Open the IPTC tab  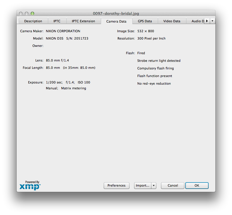[57, 21]
